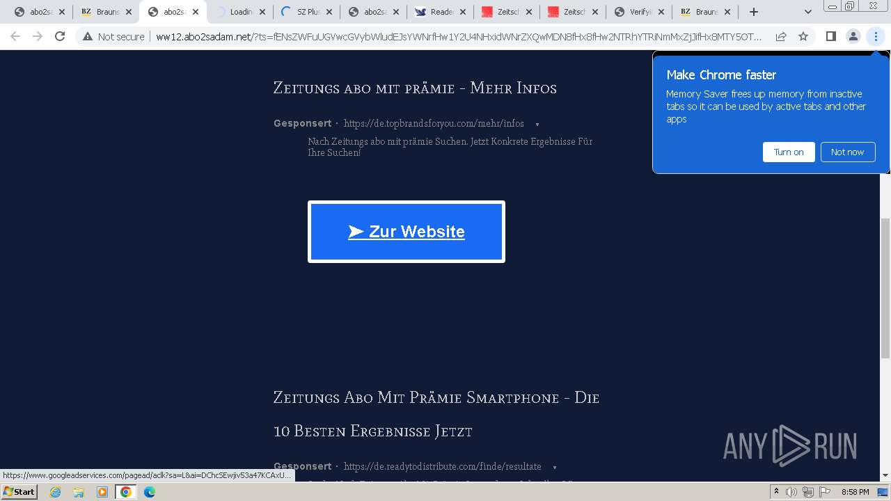Expand dropdown arrow beside readytodistribute URL
The image size is (891, 501).
point(554,468)
